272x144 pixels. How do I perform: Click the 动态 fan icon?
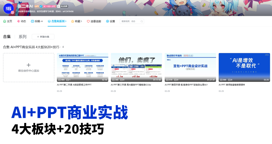tap(18, 21)
